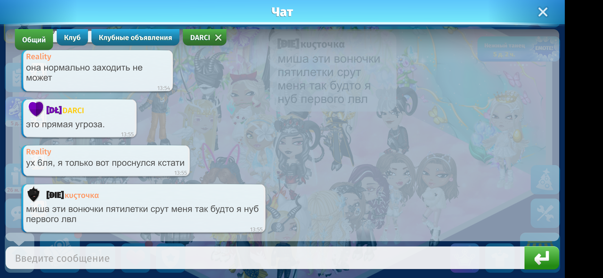Send message with green arrow button
This screenshot has width=603, height=278.
tap(542, 258)
